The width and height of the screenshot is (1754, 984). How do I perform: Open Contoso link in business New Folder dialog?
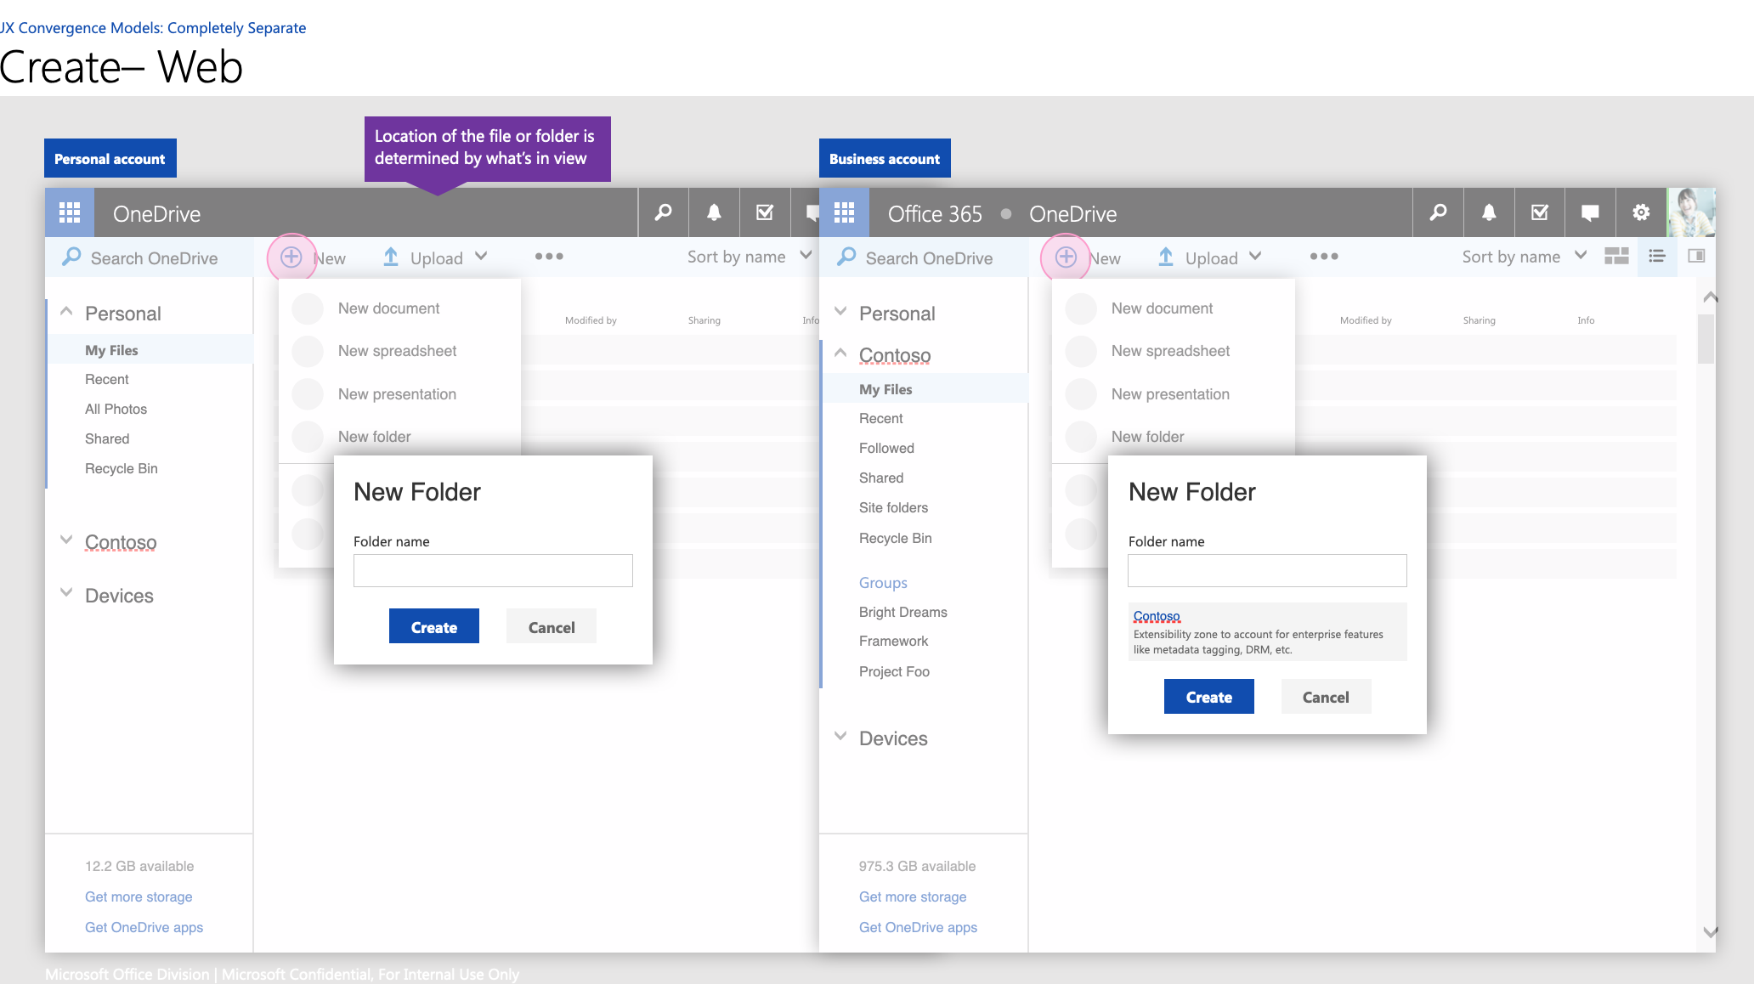click(1157, 616)
